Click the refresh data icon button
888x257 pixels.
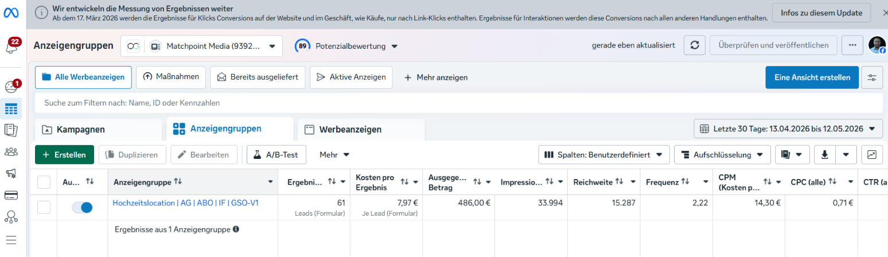point(694,45)
